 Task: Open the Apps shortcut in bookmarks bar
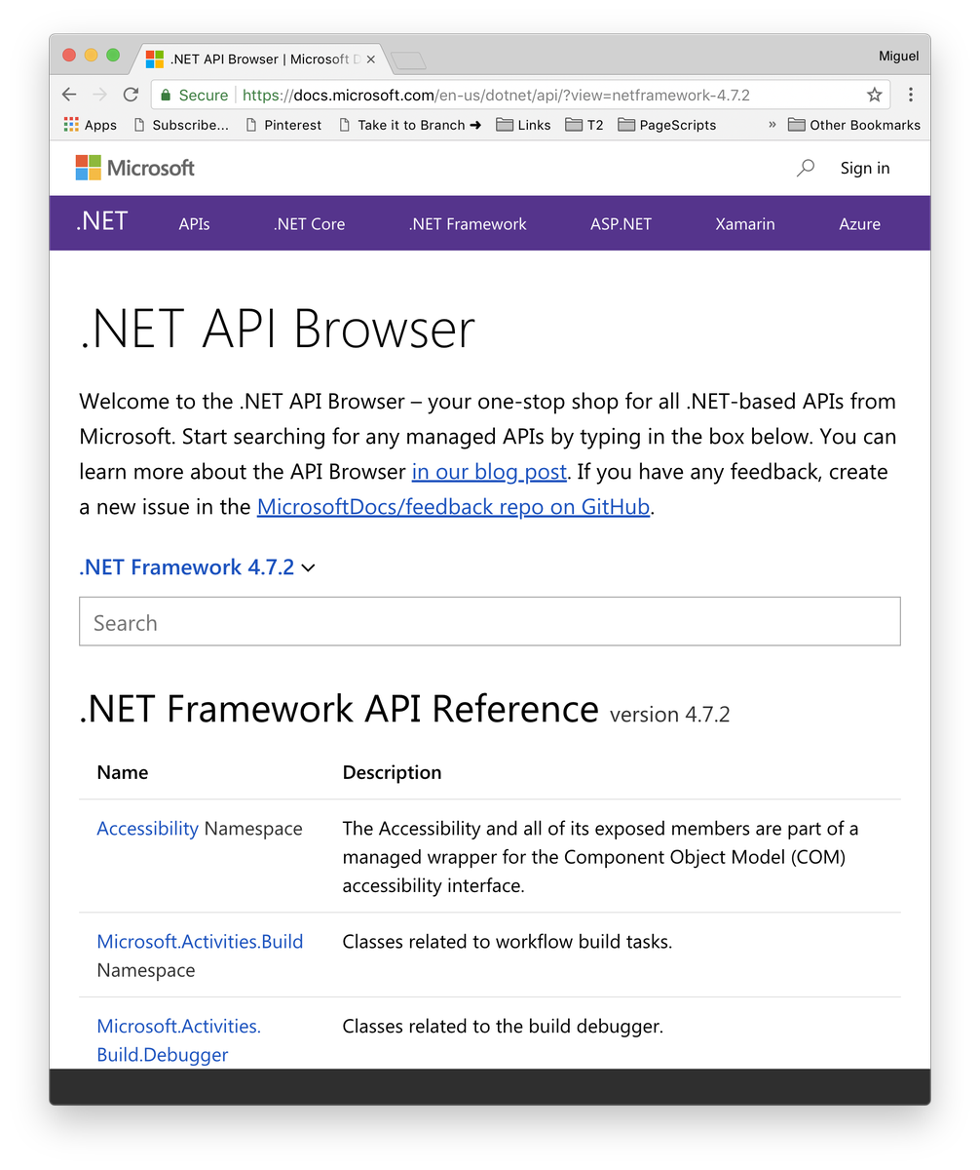pos(90,125)
